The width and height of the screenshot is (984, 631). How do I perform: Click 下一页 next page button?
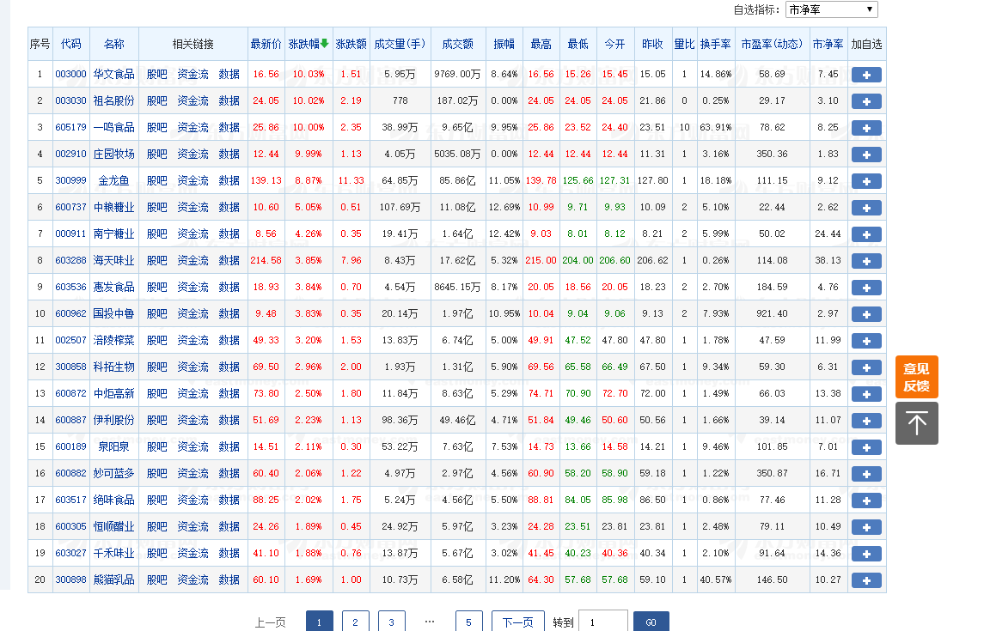(x=518, y=622)
